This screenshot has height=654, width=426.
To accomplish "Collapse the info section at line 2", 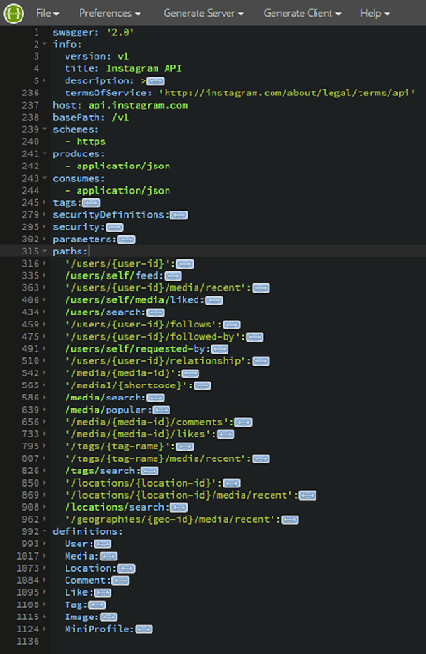I will [x=45, y=44].
